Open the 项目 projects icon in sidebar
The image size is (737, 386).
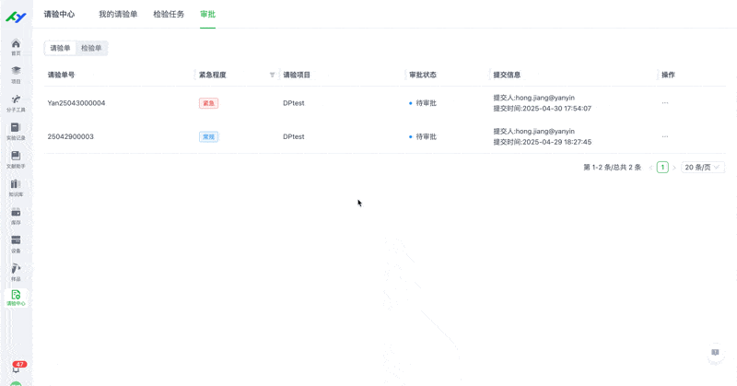click(x=16, y=76)
